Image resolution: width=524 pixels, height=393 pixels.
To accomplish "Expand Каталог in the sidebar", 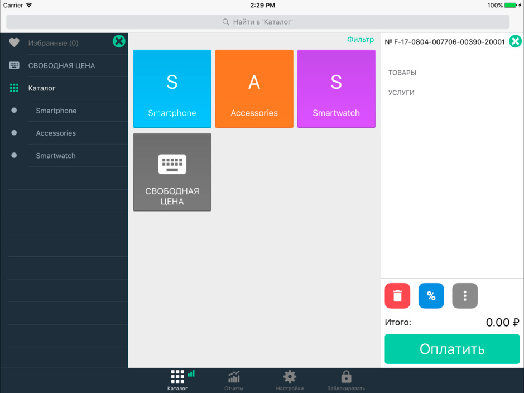I will (x=42, y=88).
